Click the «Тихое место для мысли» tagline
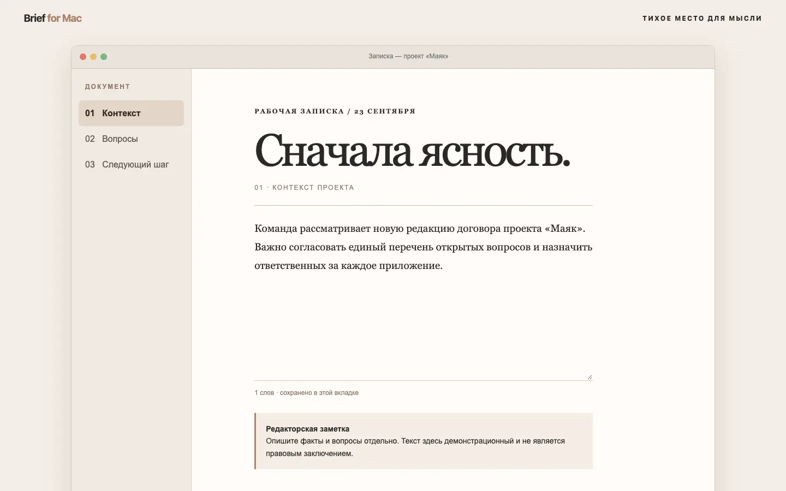The image size is (786, 491). (702, 18)
